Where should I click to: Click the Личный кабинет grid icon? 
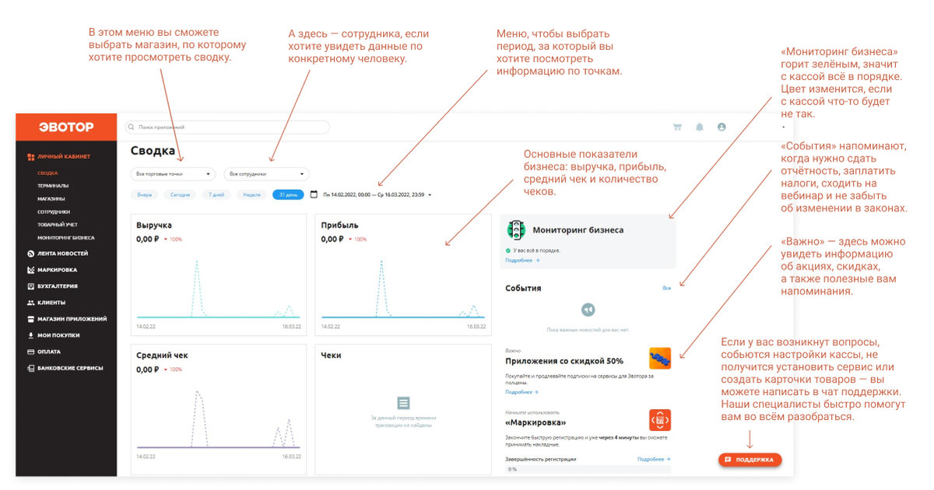30,156
